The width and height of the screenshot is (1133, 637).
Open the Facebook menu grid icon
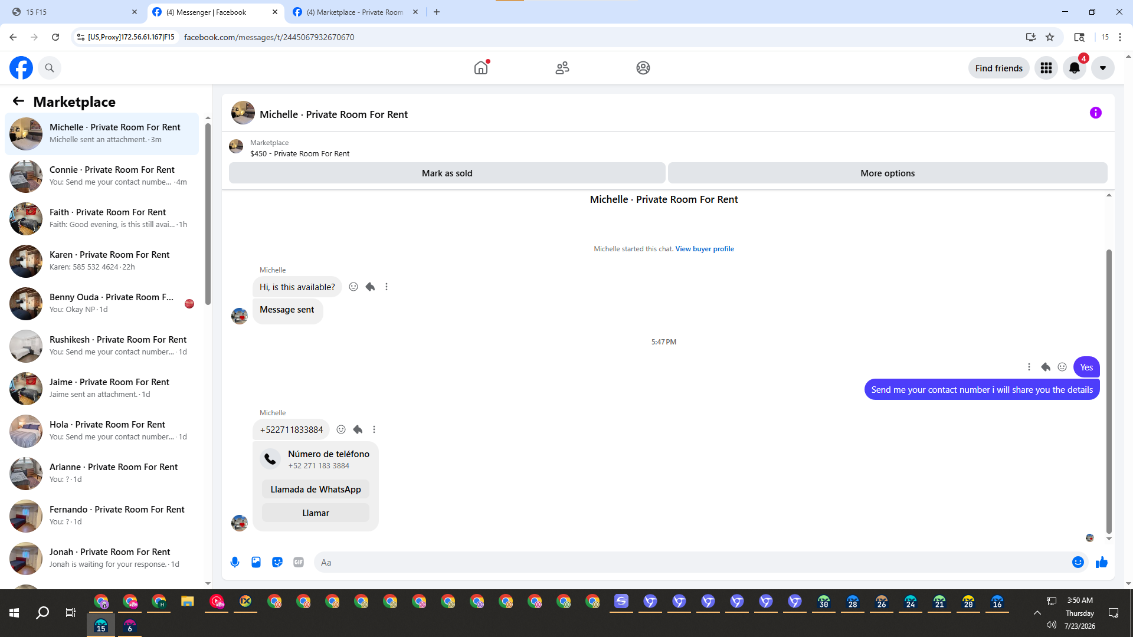pyautogui.click(x=1046, y=68)
